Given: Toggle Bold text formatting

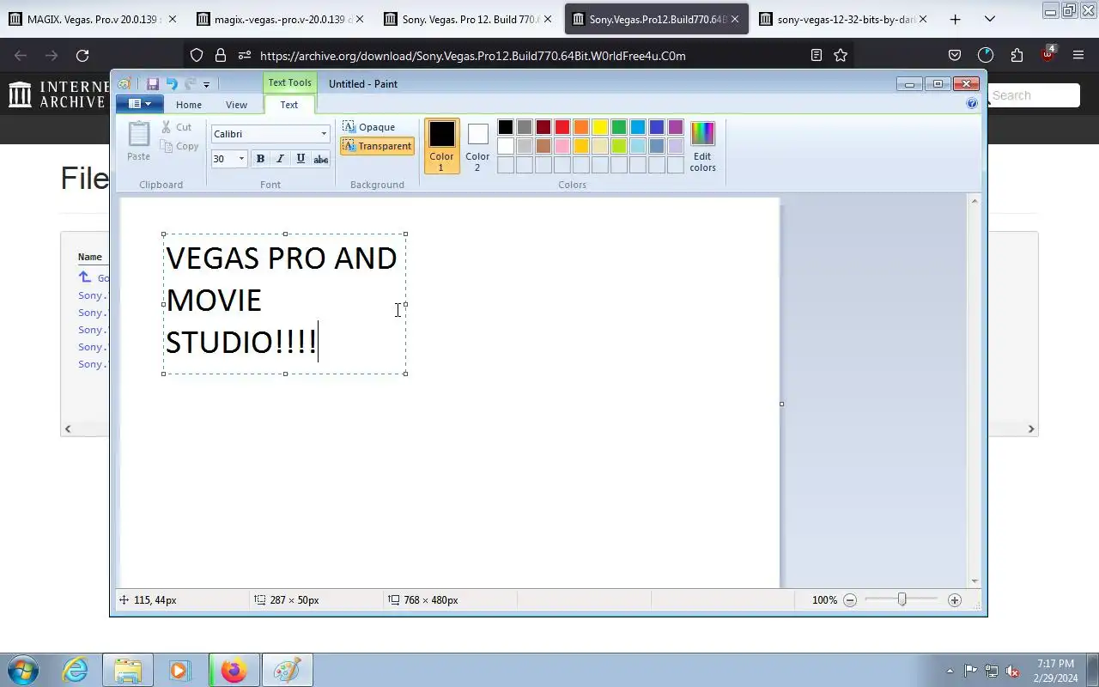Looking at the screenshot, I should point(260,159).
